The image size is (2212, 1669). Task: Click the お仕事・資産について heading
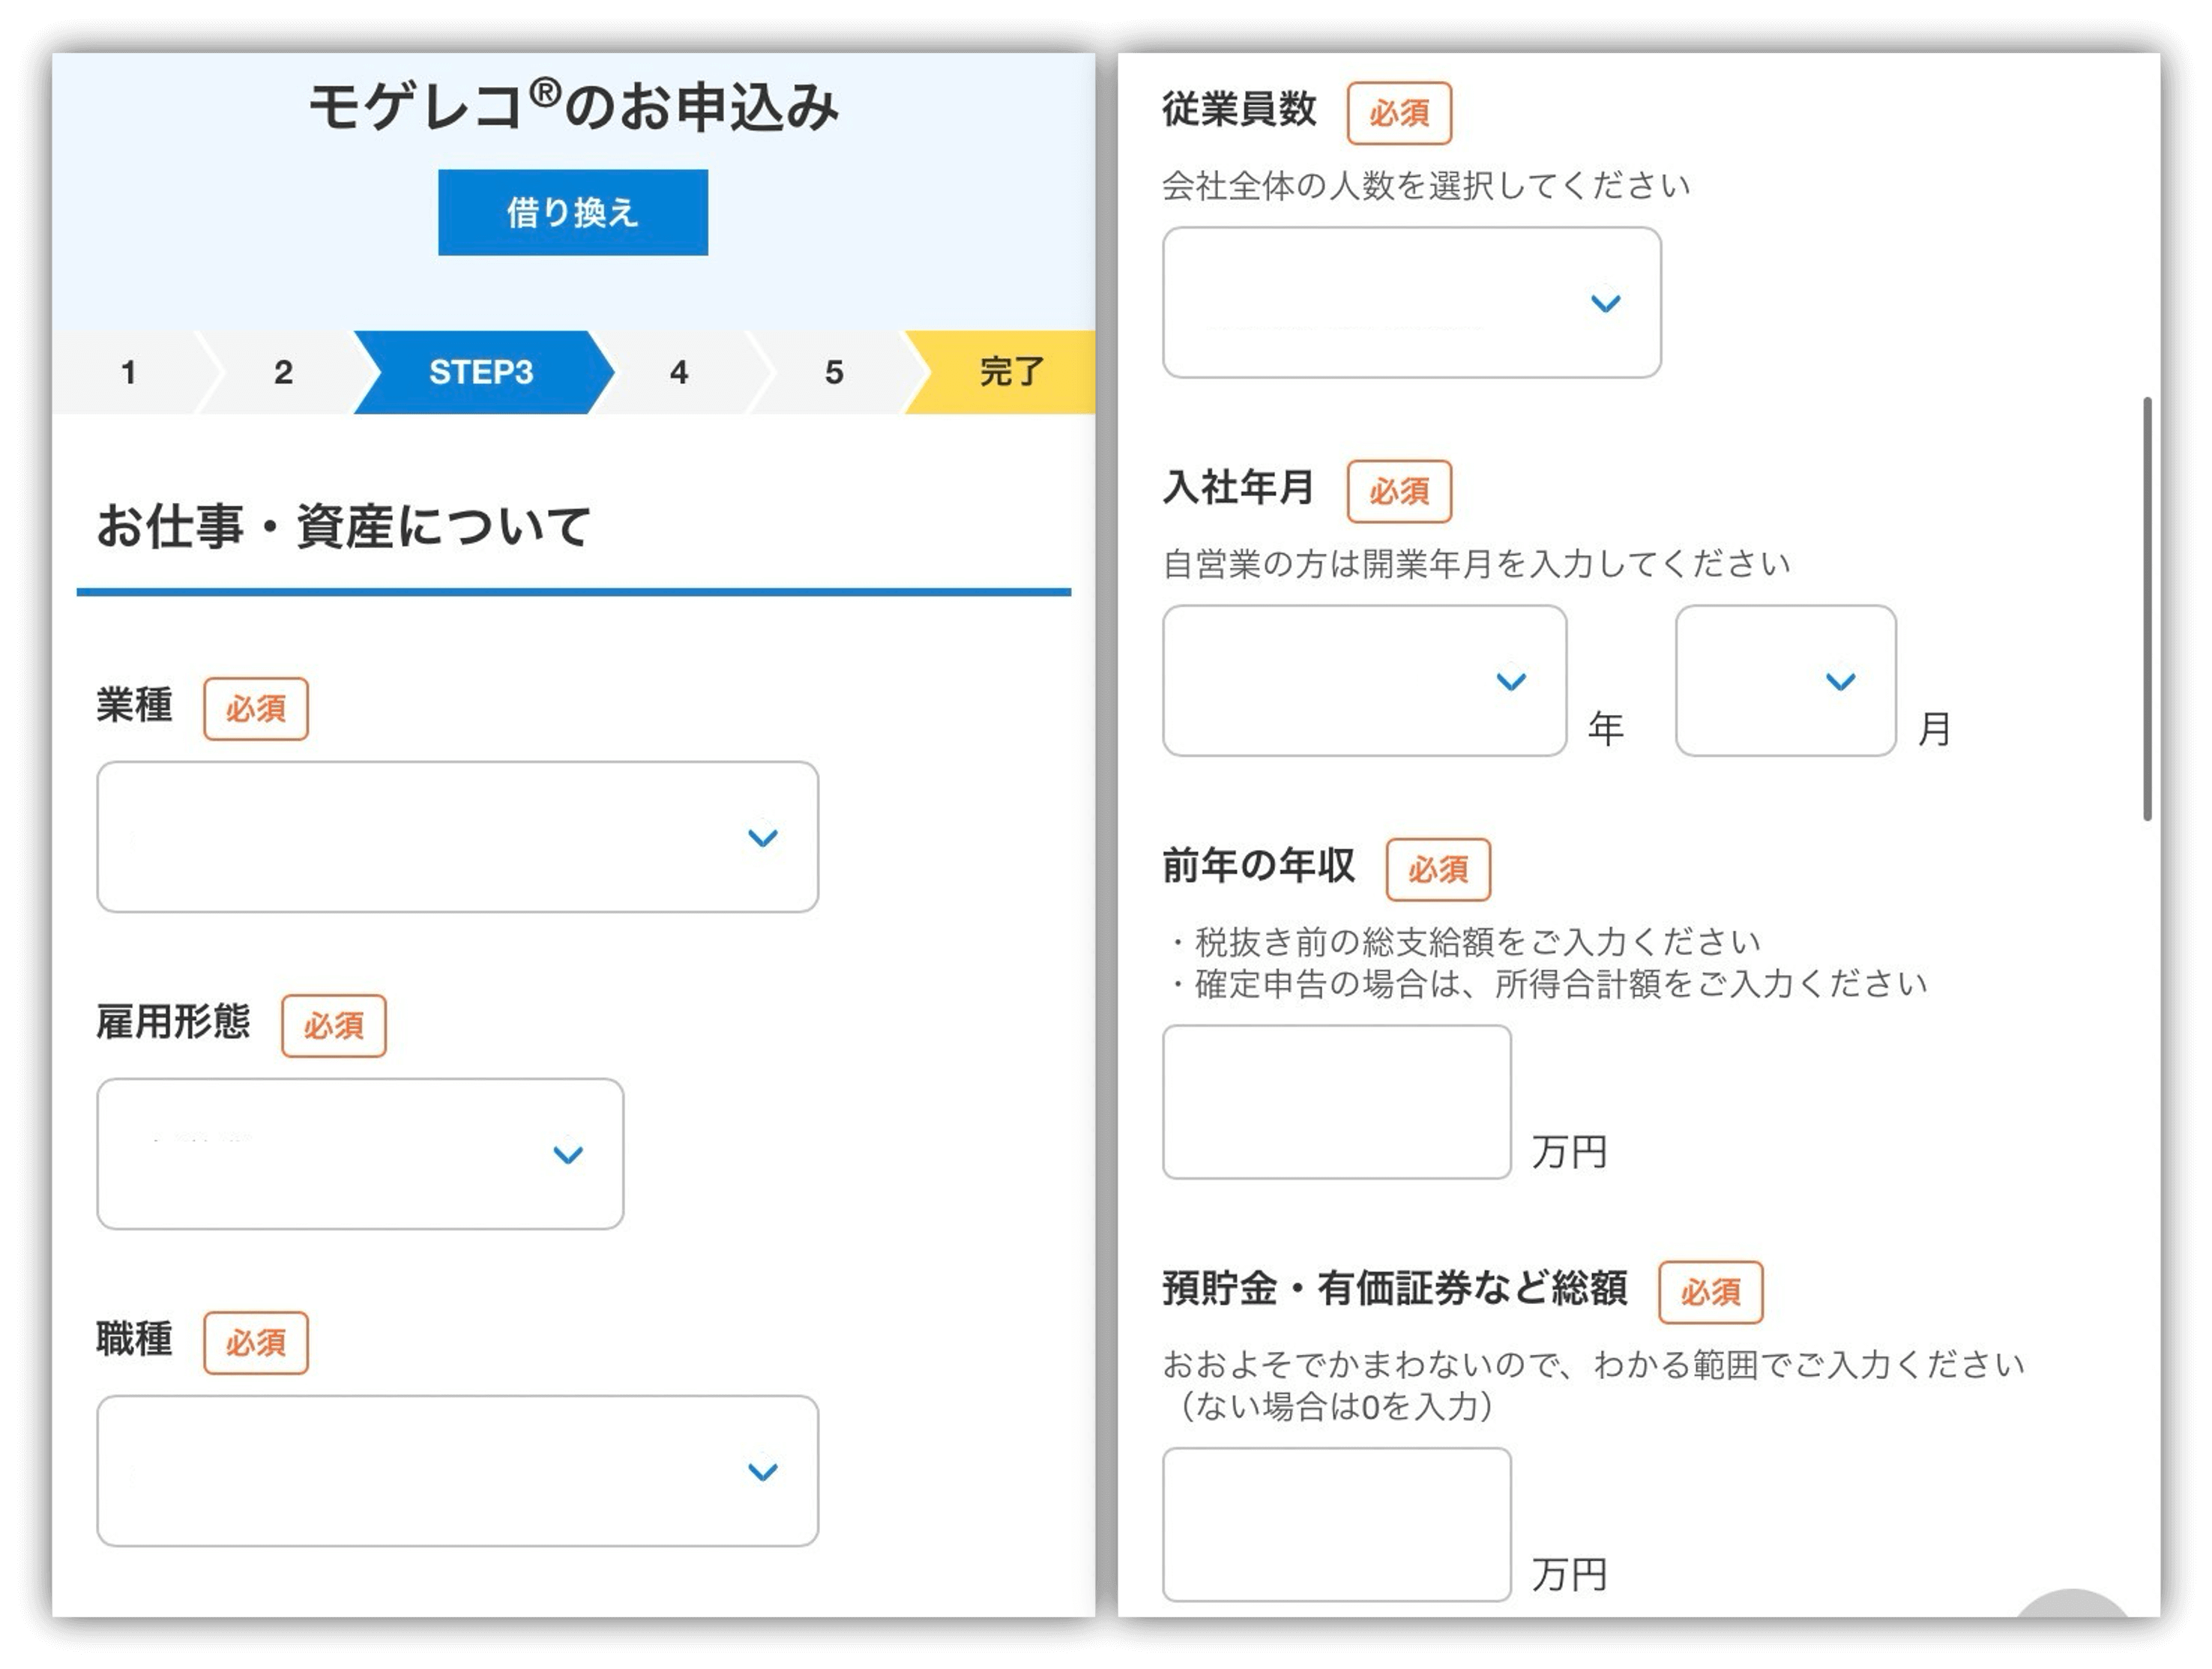point(344,526)
